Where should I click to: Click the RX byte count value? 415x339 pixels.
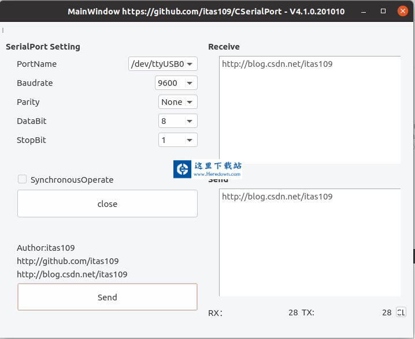[x=292, y=312]
